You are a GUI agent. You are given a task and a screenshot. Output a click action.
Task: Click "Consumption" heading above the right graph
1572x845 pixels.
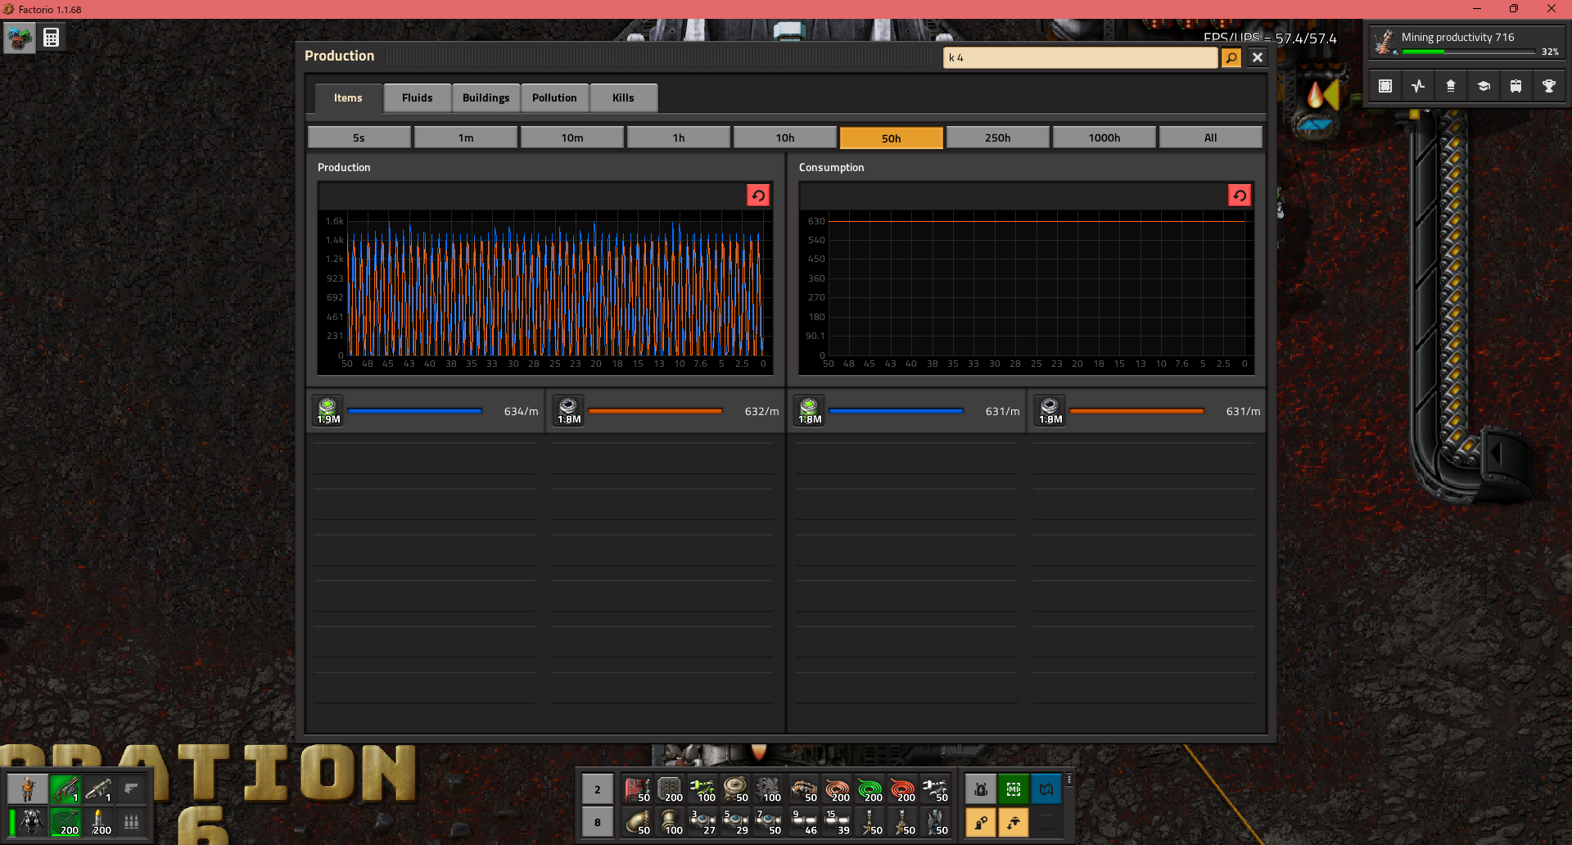pyautogui.click(x=831, y=167)
